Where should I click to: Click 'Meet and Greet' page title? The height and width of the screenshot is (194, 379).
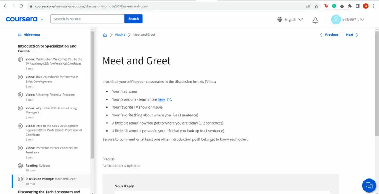click(136, 61)
